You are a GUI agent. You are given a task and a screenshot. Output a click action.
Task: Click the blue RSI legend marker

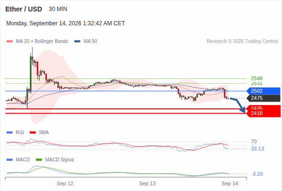10,133
